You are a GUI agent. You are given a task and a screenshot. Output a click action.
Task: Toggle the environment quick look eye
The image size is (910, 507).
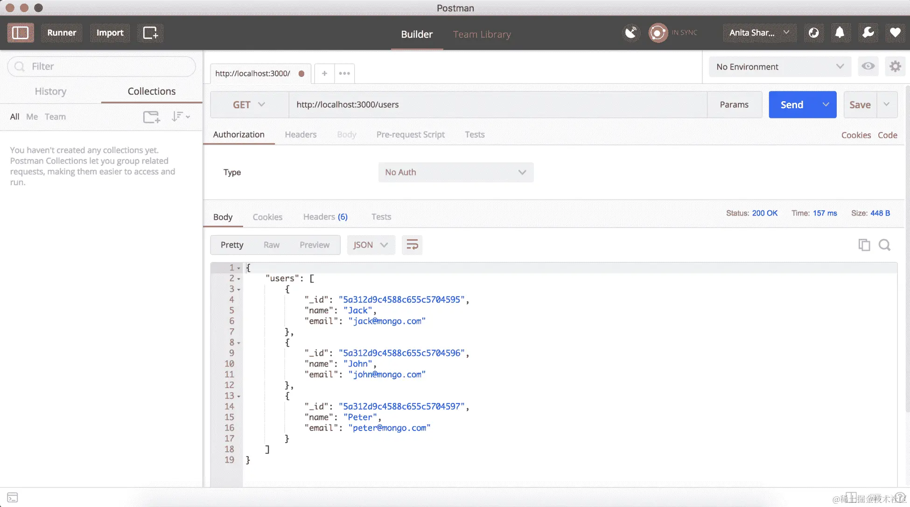coord(868,66)
